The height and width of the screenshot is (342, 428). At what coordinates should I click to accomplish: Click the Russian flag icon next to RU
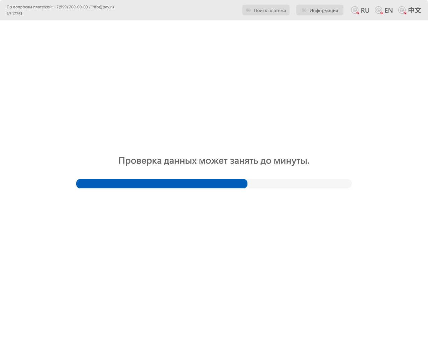tap(354, 10)
